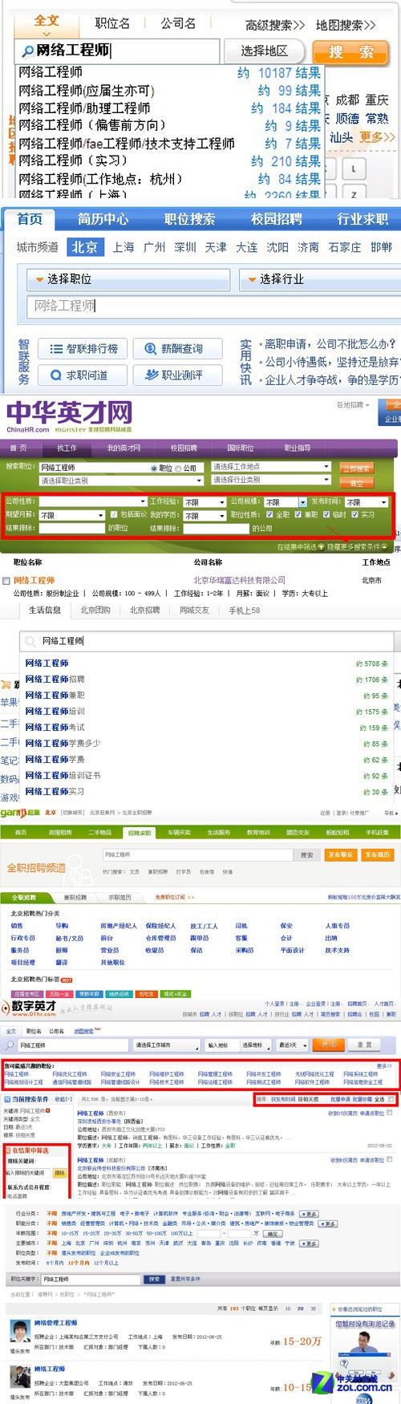Toggle the 临时 checkbox
The height and width of the screenshot is (1404, 401).
327,515
